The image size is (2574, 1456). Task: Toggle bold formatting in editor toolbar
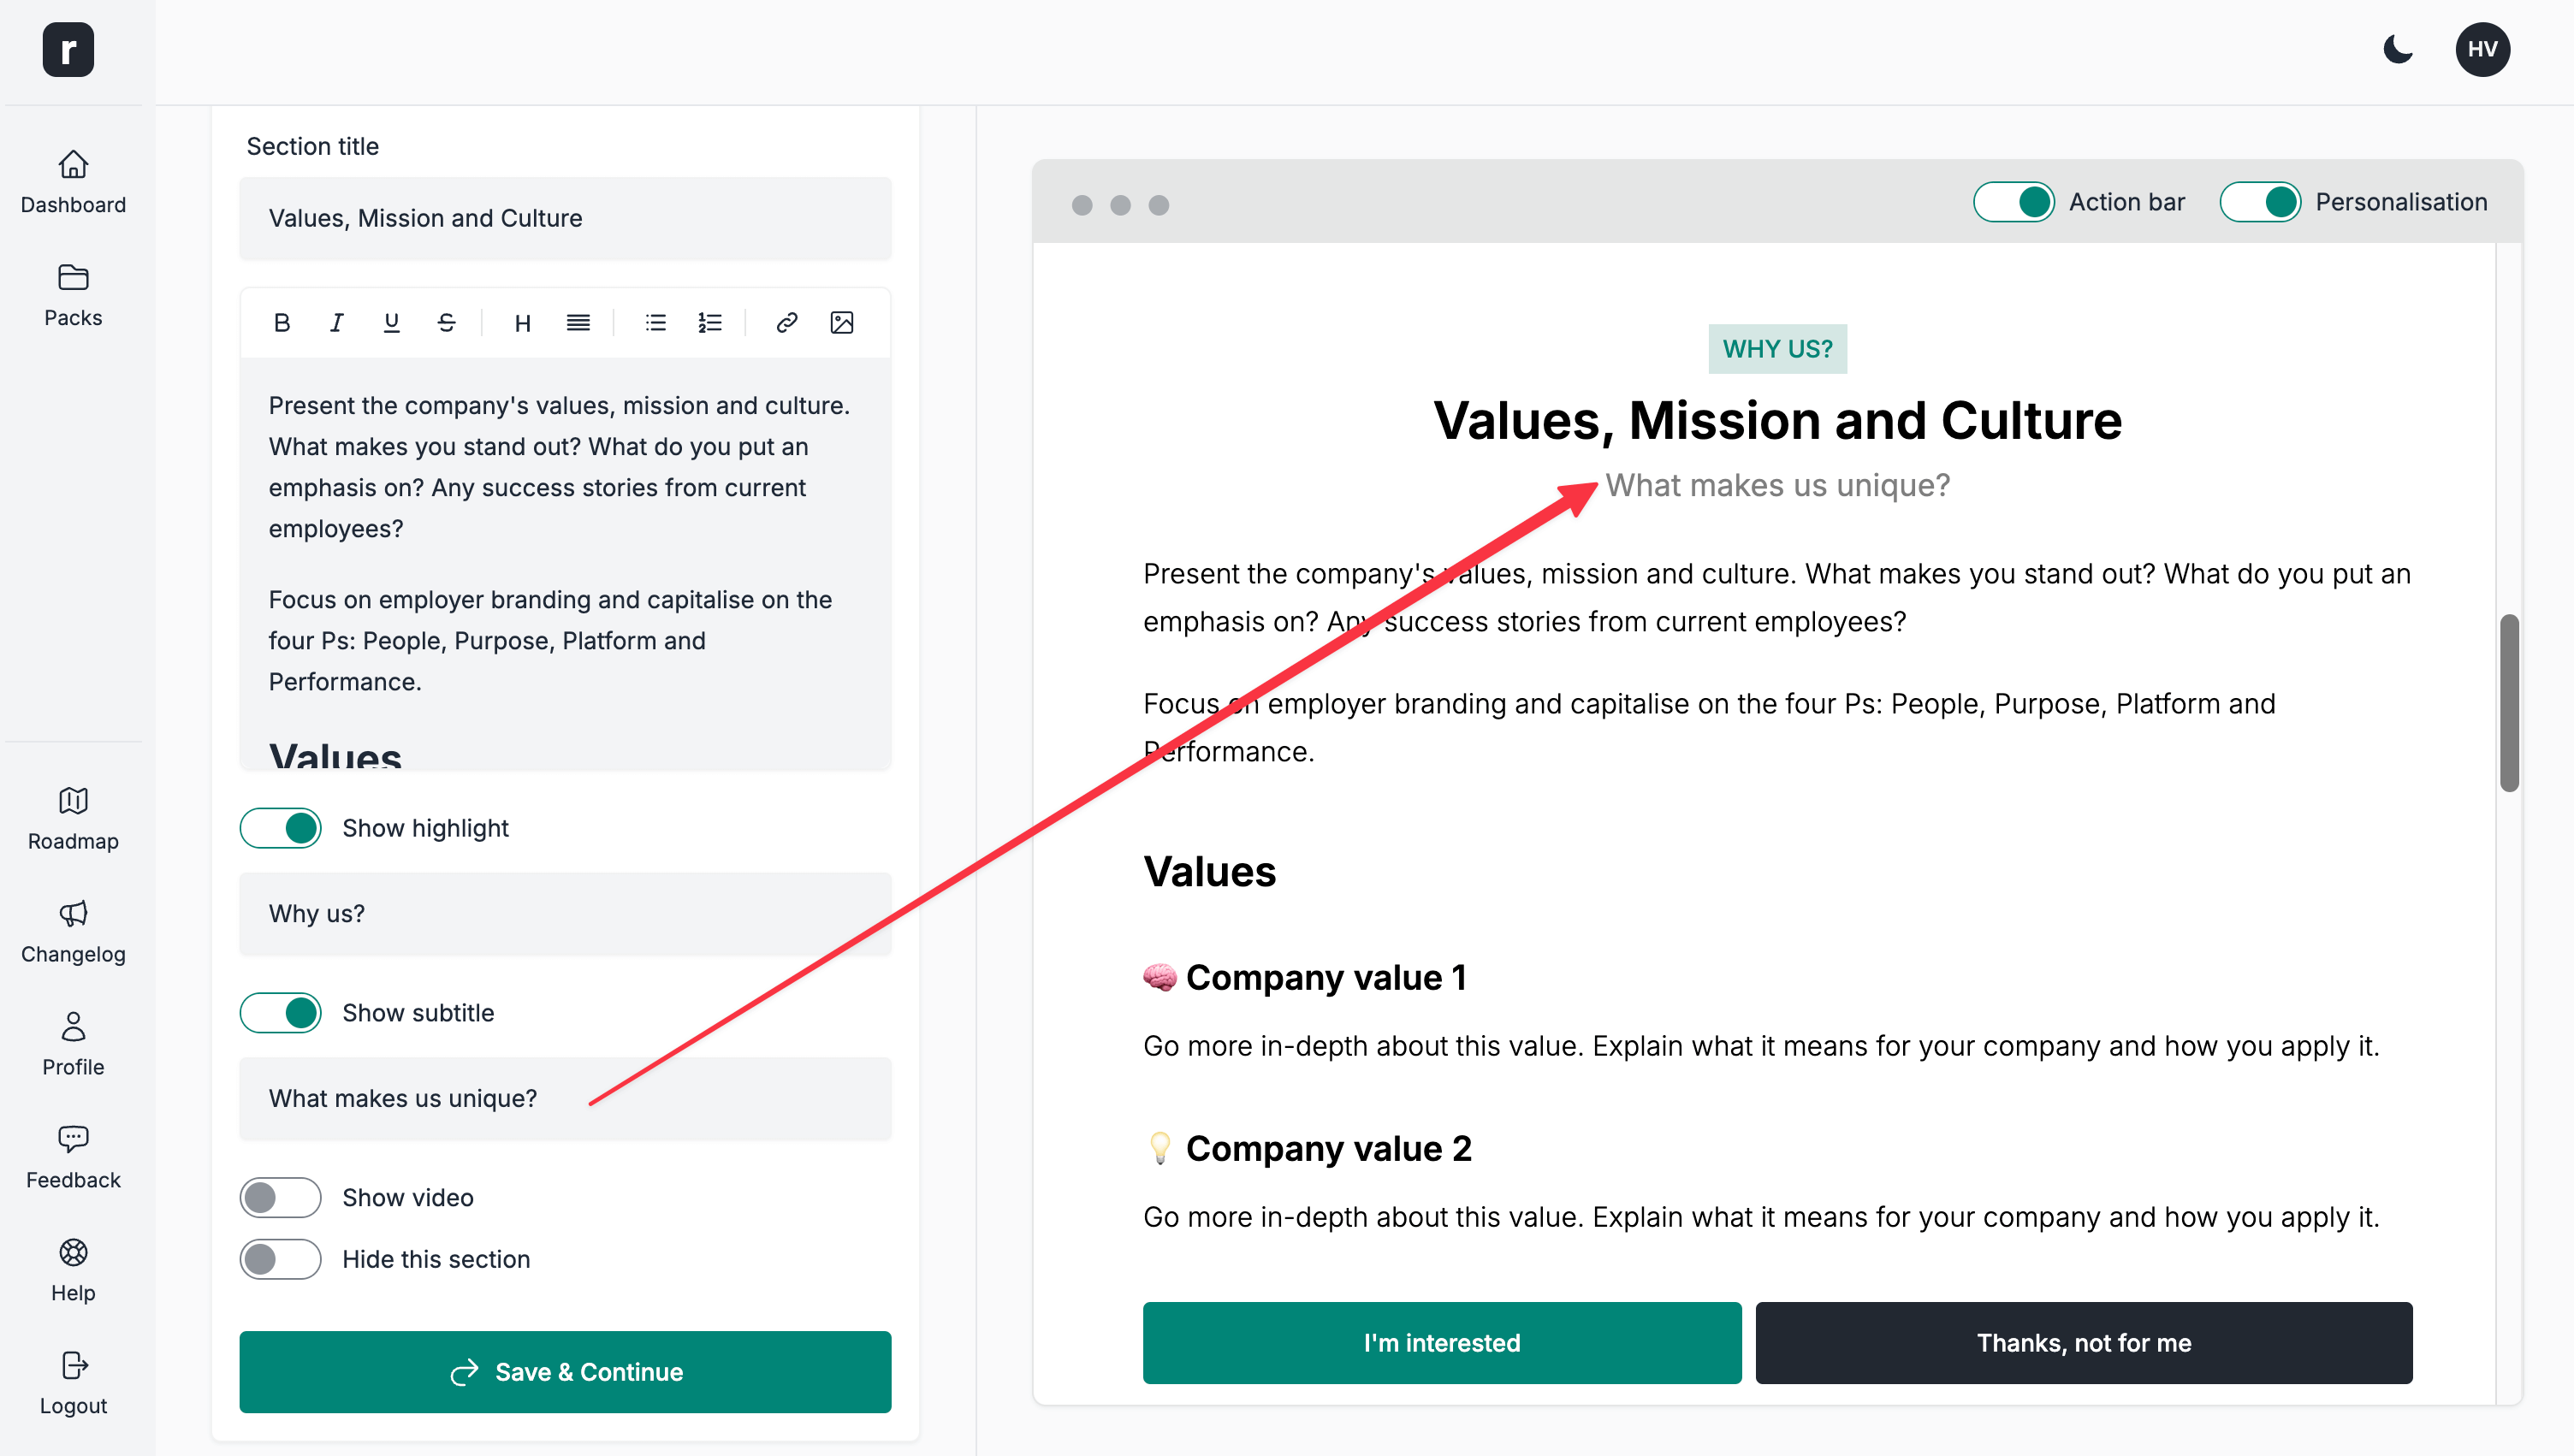click(x=282, y=322)
